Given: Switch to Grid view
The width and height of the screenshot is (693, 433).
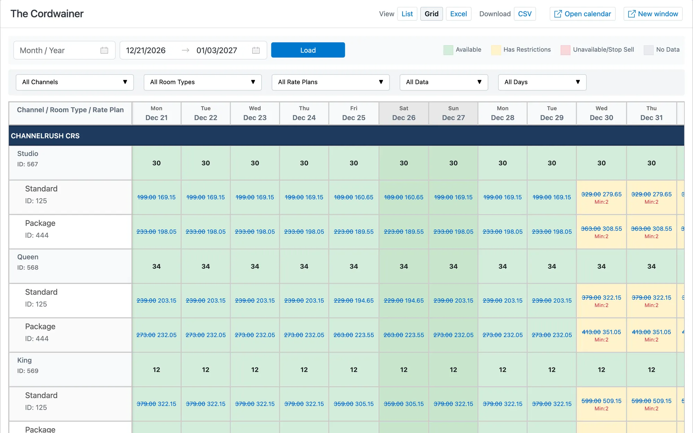Looking at the screenshot, I should pos(431,14).
